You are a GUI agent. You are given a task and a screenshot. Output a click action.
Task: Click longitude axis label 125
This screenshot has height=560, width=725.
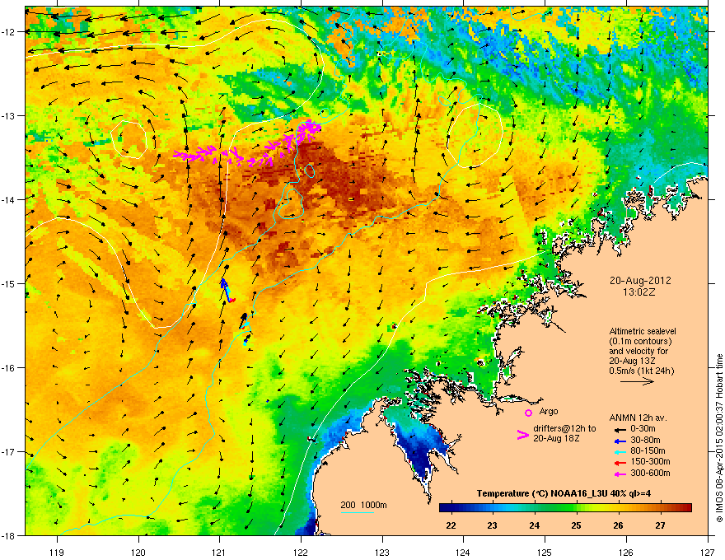[545, 552]
